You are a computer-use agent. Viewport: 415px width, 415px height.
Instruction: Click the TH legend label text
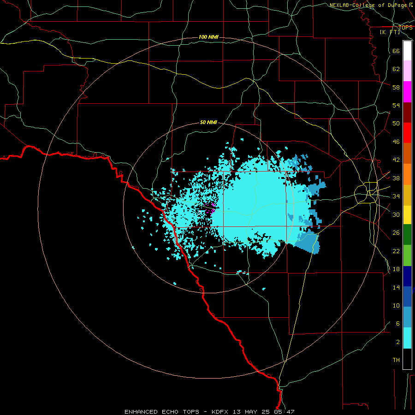pyautogui.click(x=396, y=360)
